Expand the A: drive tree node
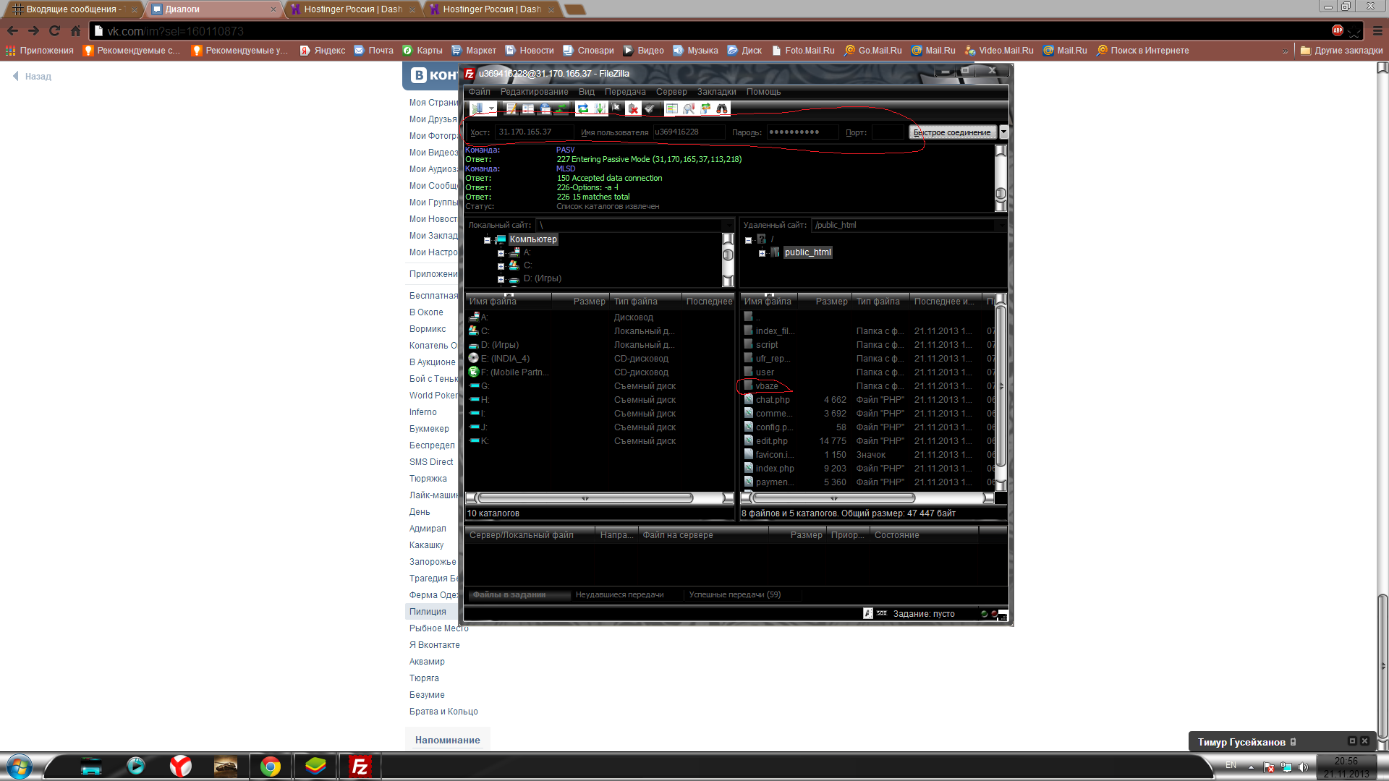Viewport: 1389px width, 781px height. [501, 253]
